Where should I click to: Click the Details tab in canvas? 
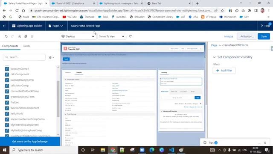79,72
